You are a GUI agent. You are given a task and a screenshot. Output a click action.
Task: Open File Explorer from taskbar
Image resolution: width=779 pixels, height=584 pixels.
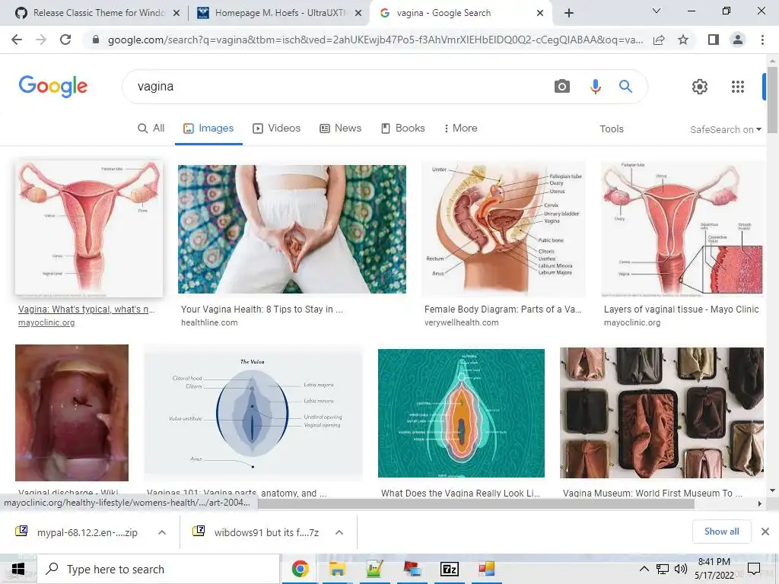[337, 569]
